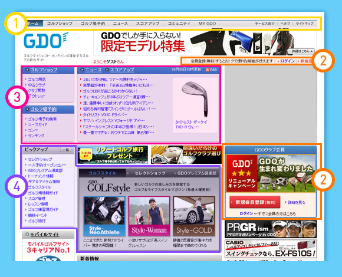
Task: Click the 新規会員登録 (無料) red button
Action: (x=255, y=202)
